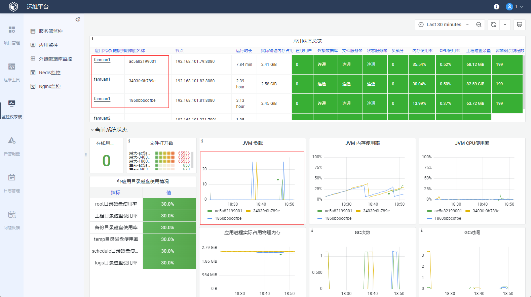Open the Last 30 minutes time range dropdown

444,25
